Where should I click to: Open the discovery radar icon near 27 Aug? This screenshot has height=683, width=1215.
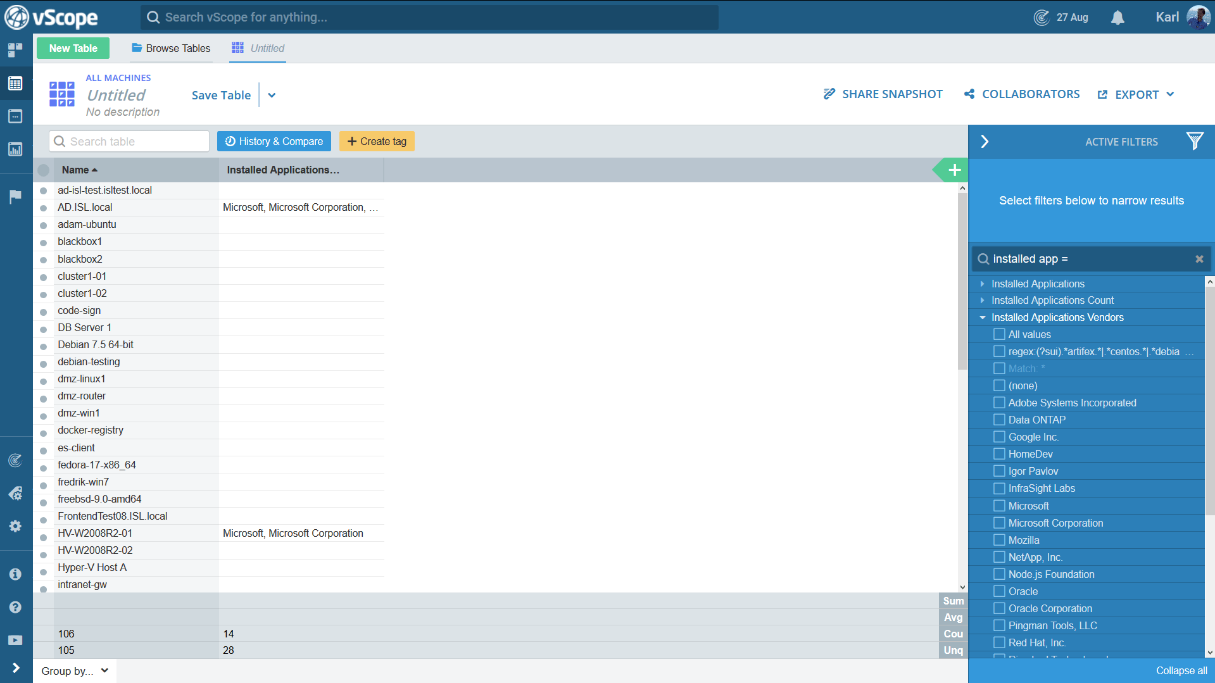(1042, 18)
